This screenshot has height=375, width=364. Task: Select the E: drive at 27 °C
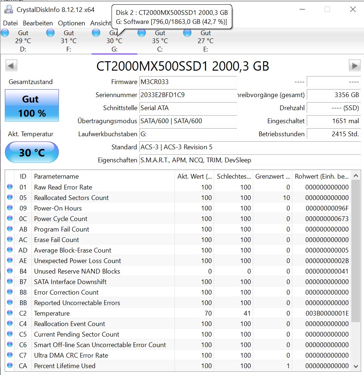[205, 41]
